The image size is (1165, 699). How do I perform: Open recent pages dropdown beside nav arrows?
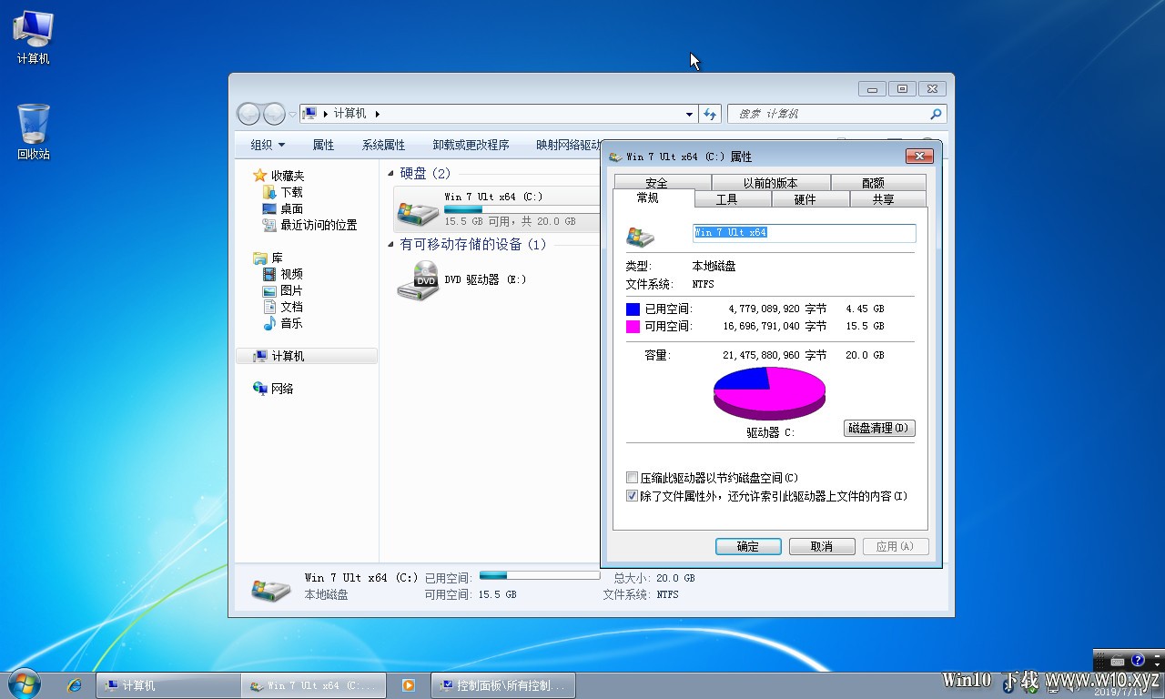(292, 114)
